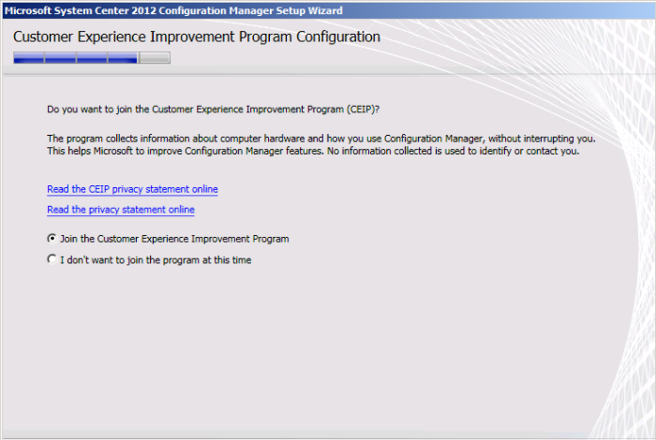Click the Customer Experience Improvement Program Configuration heading

pyautogui.click(x=197, y=37)
